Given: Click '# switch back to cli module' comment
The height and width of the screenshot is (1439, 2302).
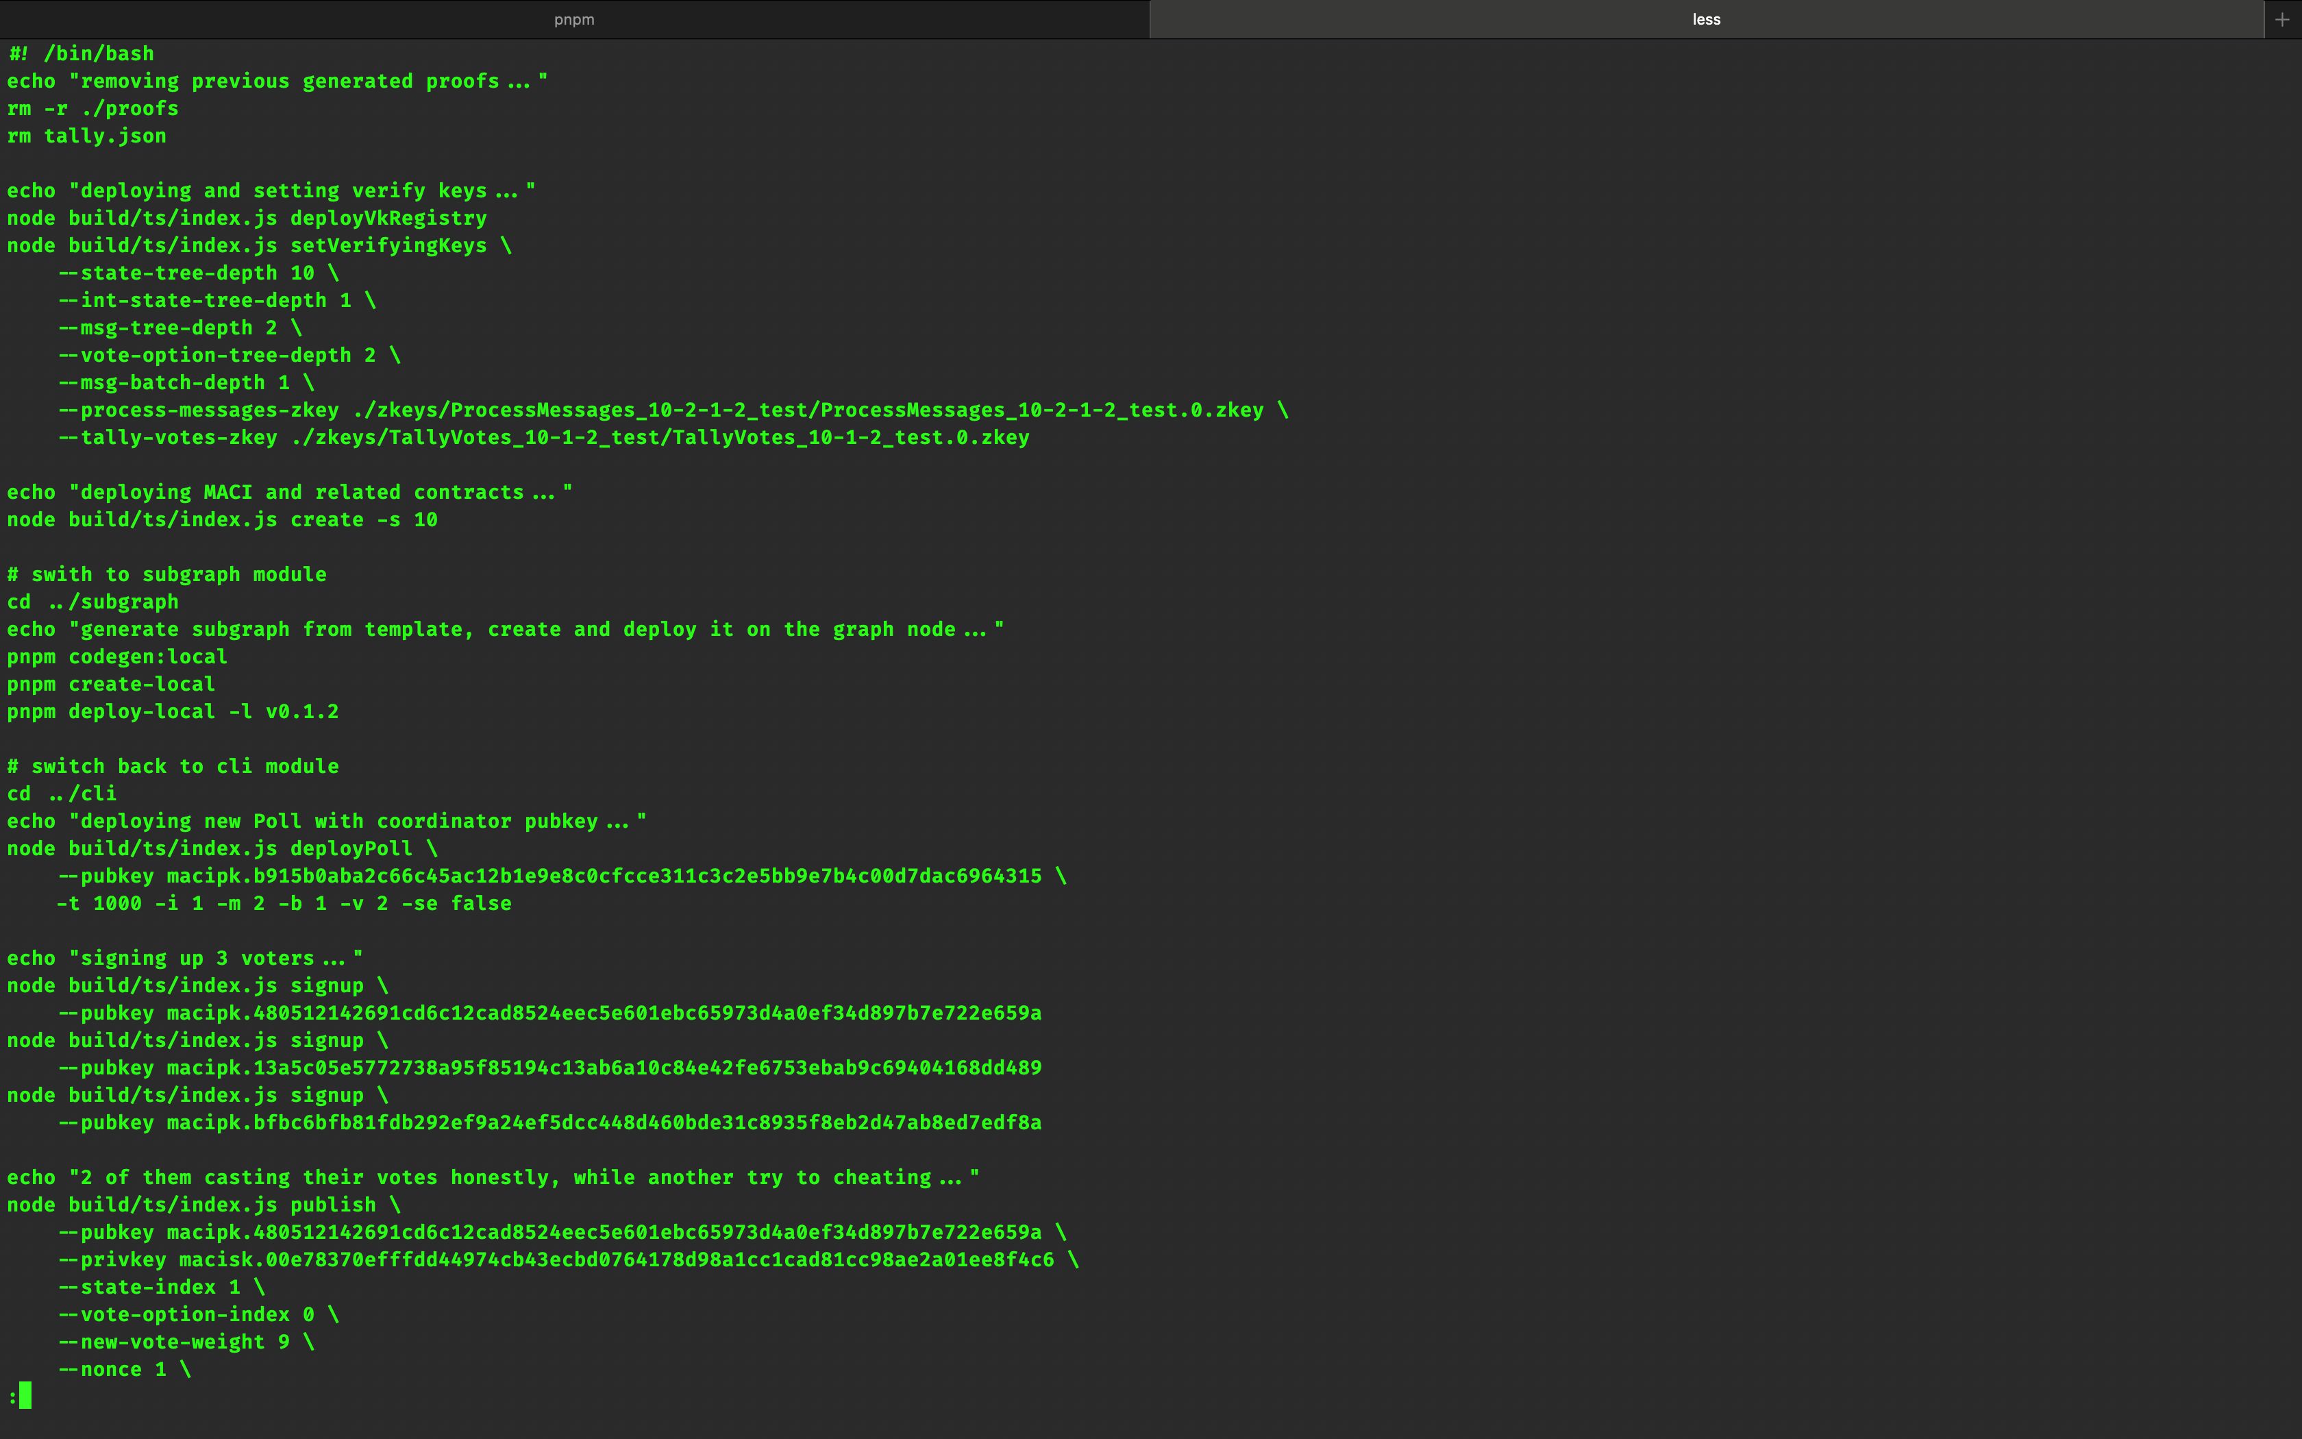Looking at the screenshot, I should [x=173, y=766].
